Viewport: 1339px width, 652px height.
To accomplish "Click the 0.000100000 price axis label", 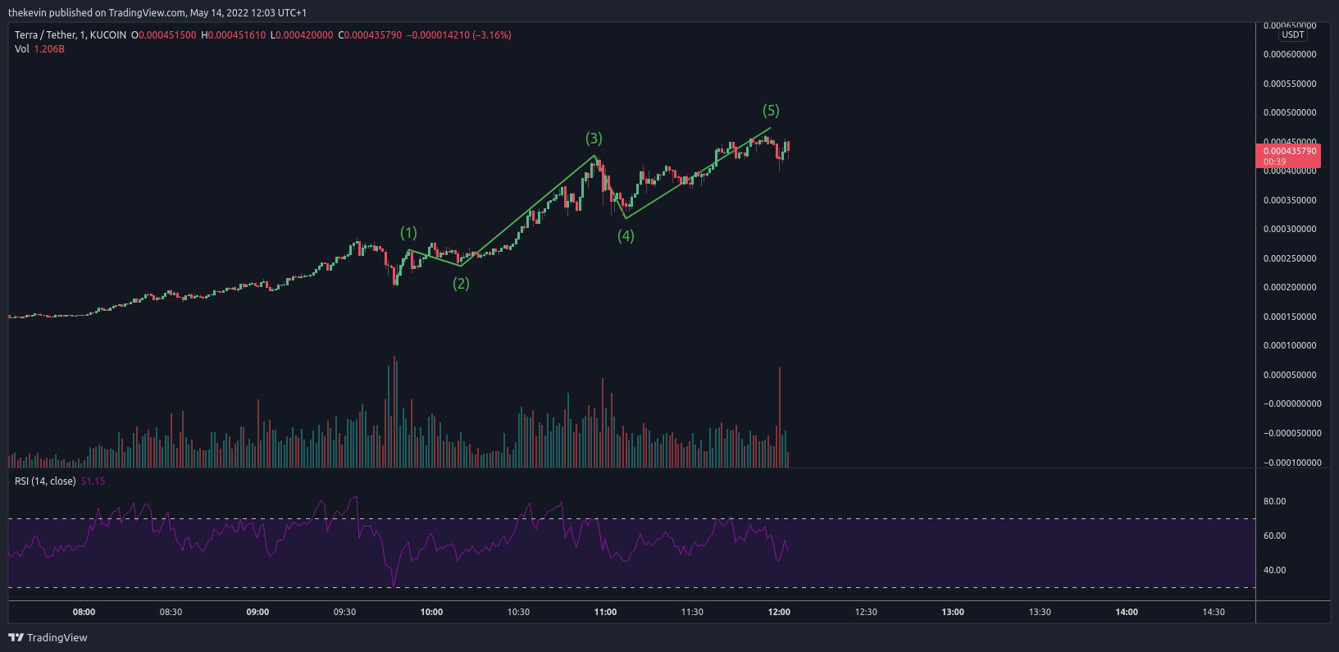I will pos(1290,346).
